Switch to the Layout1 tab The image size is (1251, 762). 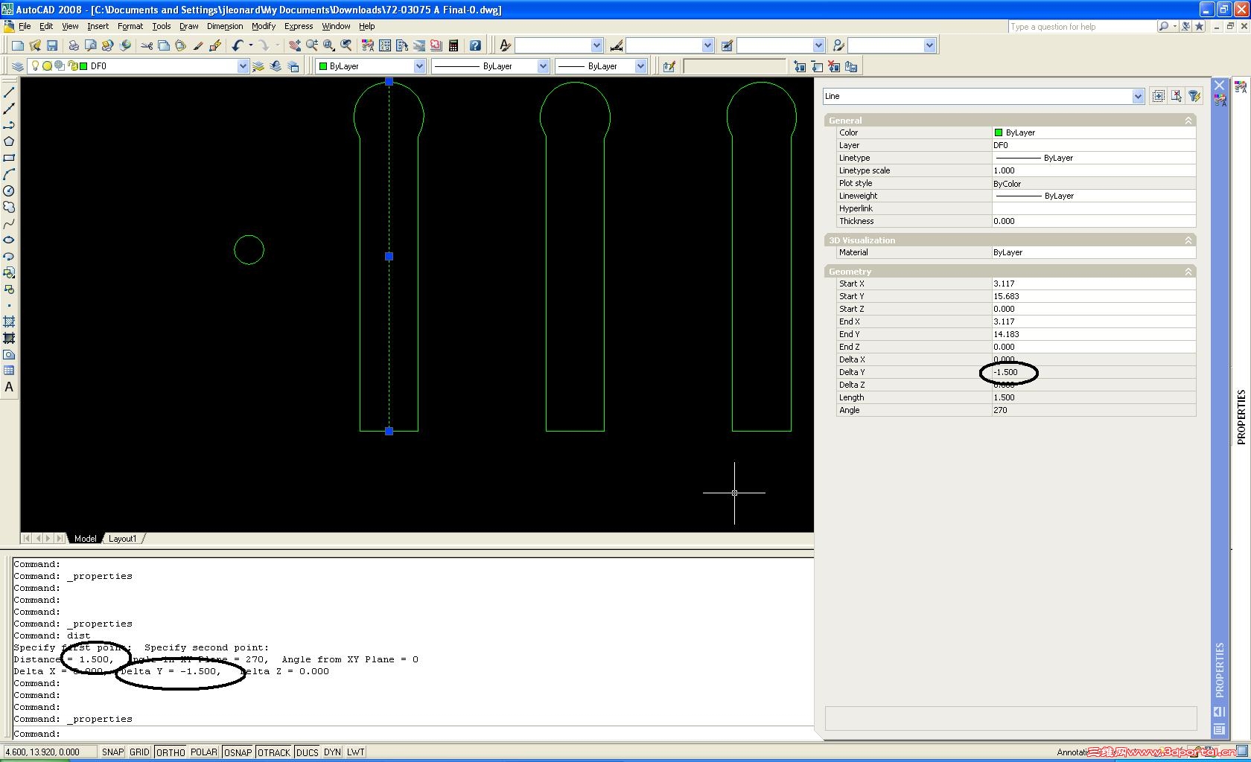pos(123,538)
